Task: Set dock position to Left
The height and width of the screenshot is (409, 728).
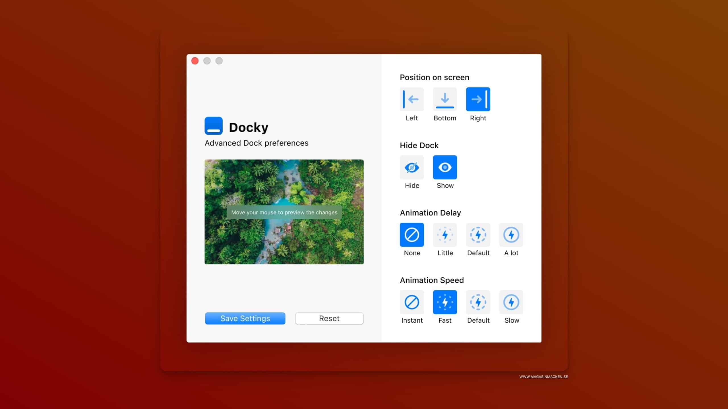Action: click(x=412, y=99)
